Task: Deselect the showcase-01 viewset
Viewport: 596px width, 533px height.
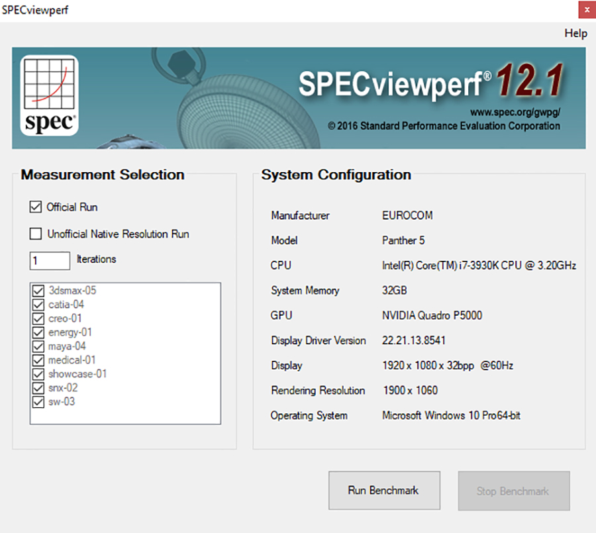Action: (38, 374)
